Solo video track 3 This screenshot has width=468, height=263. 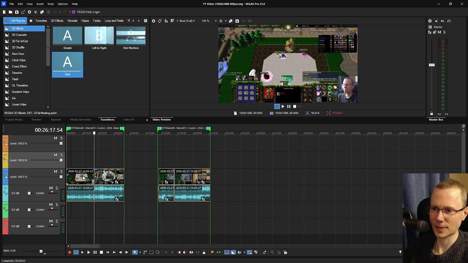coord(61,171)
